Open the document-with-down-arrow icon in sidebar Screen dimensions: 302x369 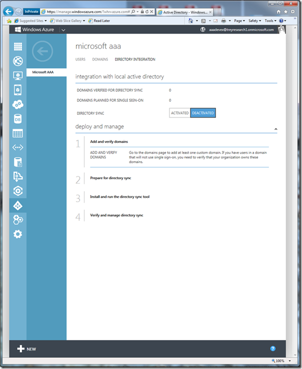click(x=18, y=177)
